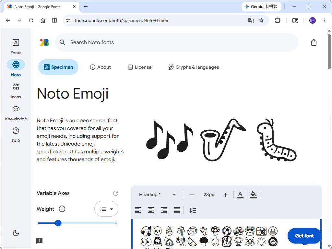This screenshot has width=332, height=249.
Task: Click the crown emoji in preview
Action: (250, 231)
